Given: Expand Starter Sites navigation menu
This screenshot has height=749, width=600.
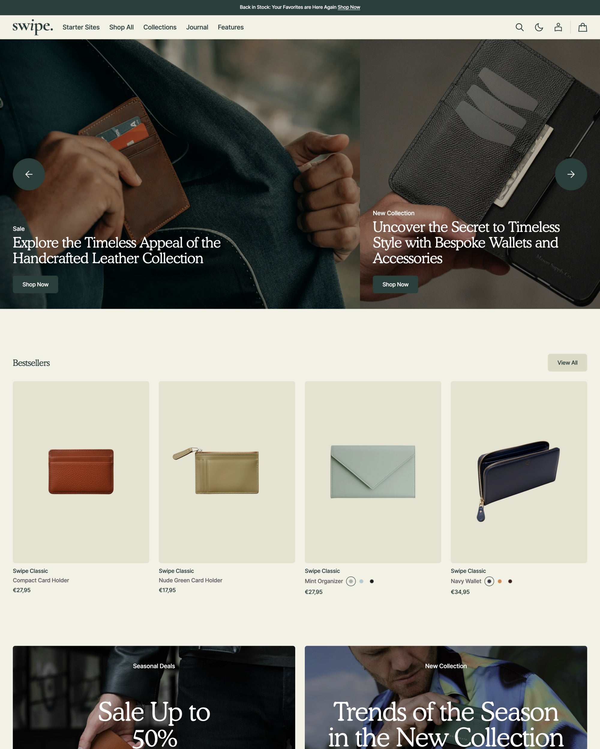Looking at the screenshot, I should 81,27.
